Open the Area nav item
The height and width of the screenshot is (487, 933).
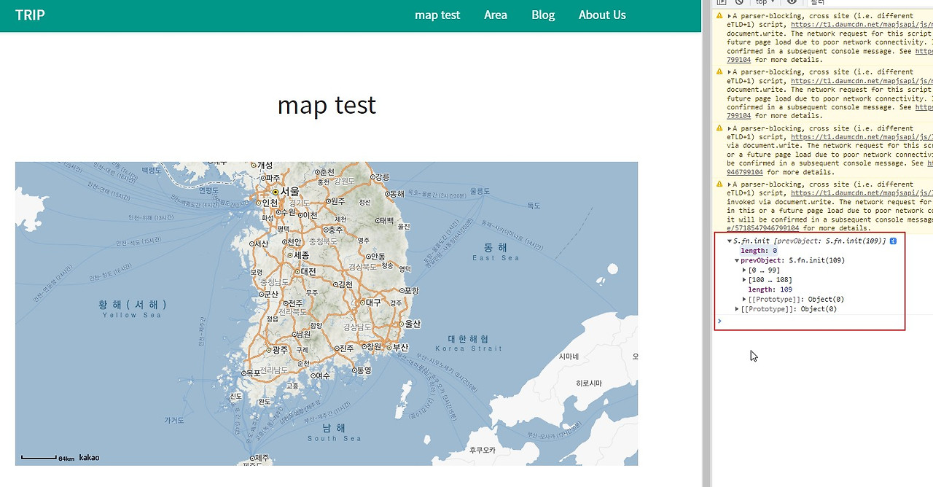click(496, 15)
